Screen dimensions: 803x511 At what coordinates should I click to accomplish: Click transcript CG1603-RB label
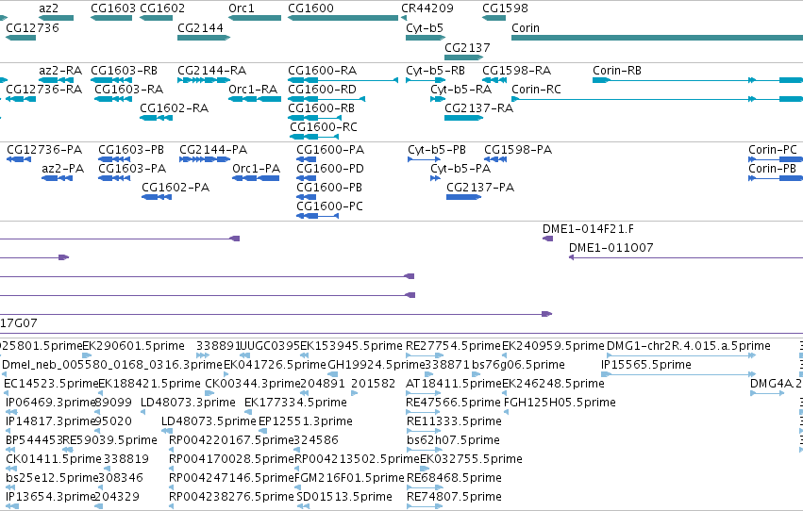click(124, 71)
